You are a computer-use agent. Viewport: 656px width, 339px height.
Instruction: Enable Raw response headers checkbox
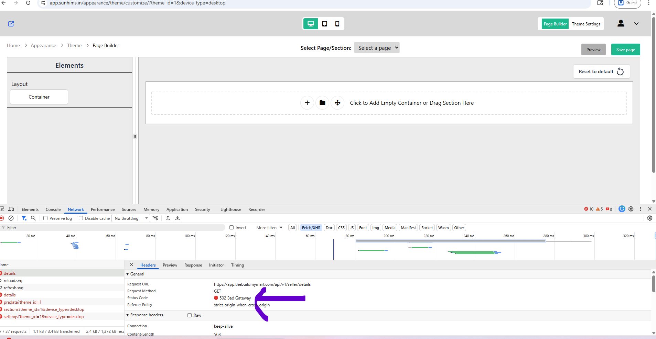[x=190, y=315]
